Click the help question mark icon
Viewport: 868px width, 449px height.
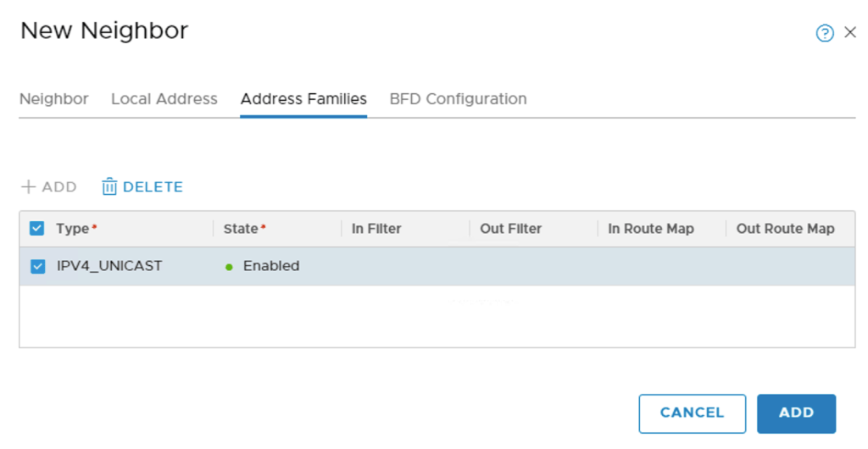coord(825,33)
